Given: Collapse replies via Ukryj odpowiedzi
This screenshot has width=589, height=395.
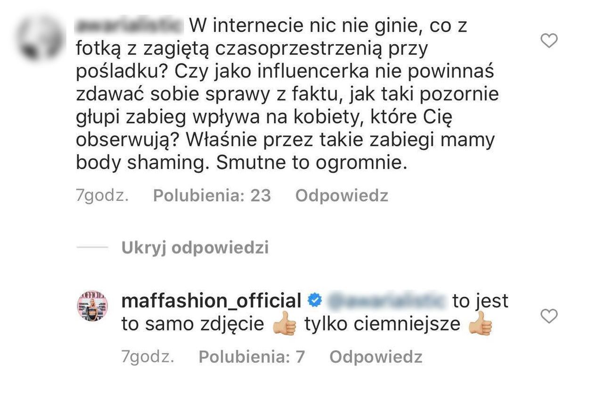Looking at the screenshot, I should point(195,247).
